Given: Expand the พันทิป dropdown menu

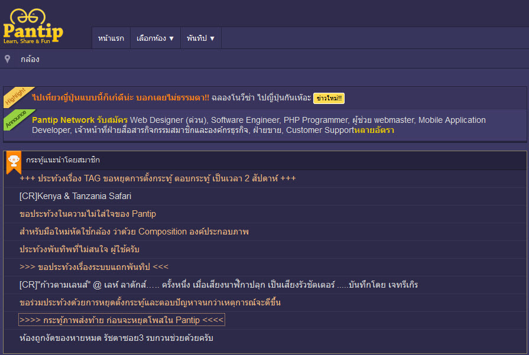Looking at the screenshot, I should tap(201, 38).
